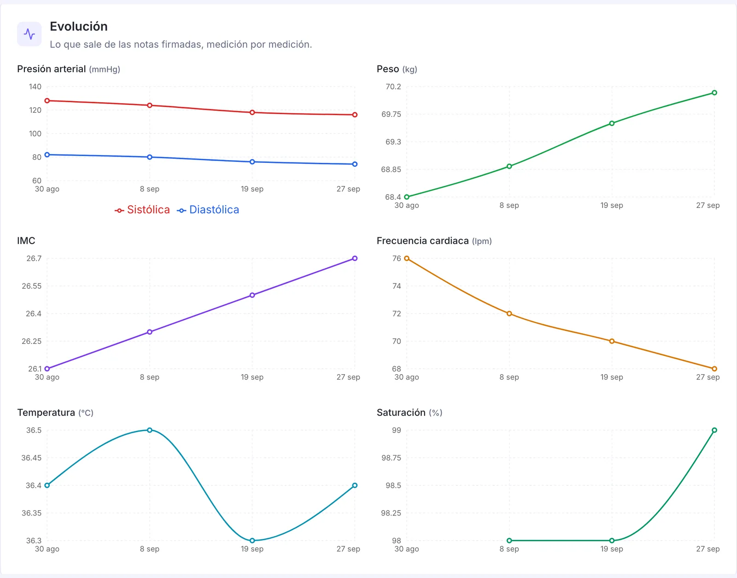The height and width of the screenshot is (578, 737).
Task: Select the IMC point at 19 sep
Action: (x=252, y=295)
